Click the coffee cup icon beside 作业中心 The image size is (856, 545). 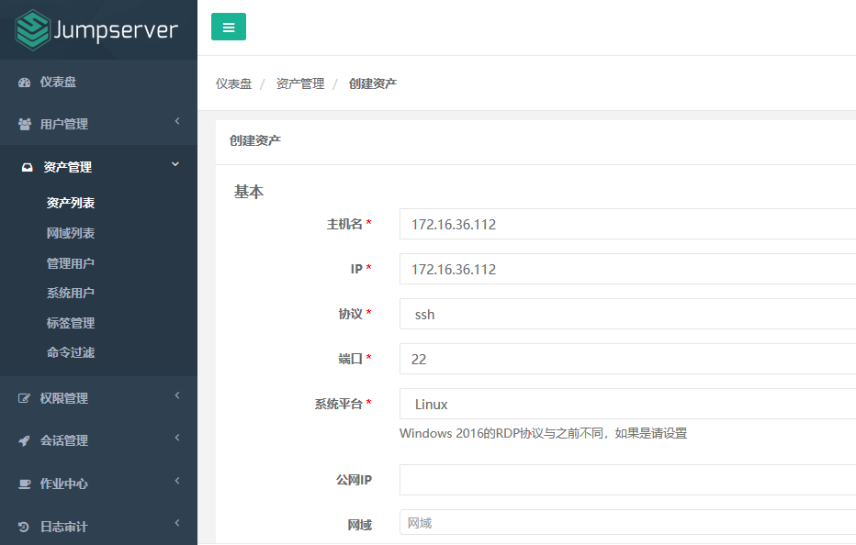[x=25, y=484]
